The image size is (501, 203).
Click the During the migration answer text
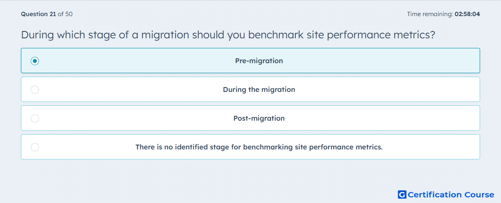[259, 89]
